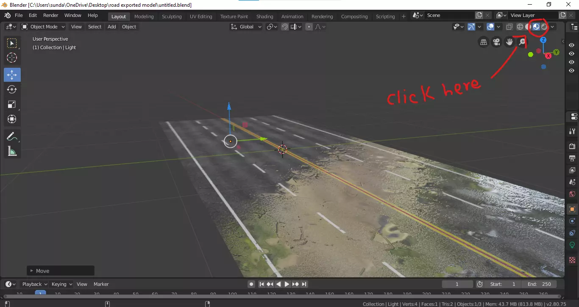This screenshot has width=579, height=307.
Task: Click the Blender logo menu icon
Action: [x=7, y=15]
